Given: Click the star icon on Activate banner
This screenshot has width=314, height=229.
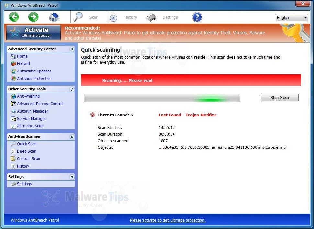Looking at the screenshot, I should pos(15,32).
